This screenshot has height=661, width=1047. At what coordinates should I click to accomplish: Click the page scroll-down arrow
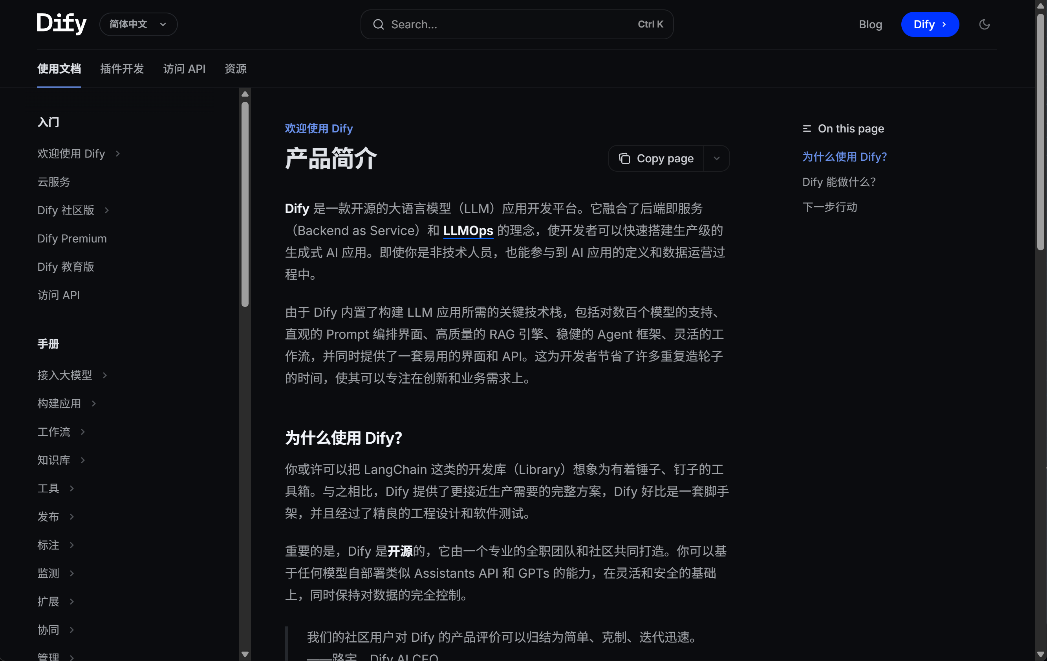click(1040, 654)
